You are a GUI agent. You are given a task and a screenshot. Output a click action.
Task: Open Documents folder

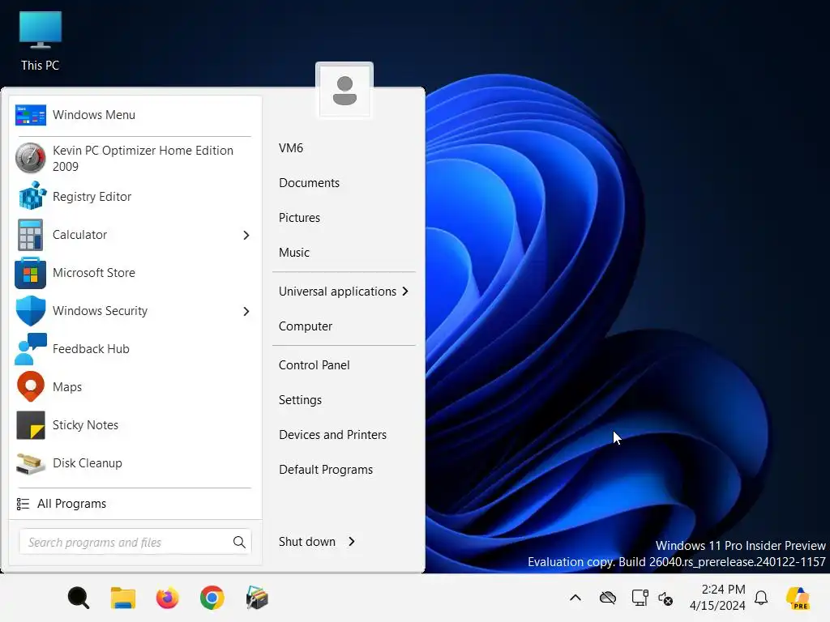coord(309,183)
